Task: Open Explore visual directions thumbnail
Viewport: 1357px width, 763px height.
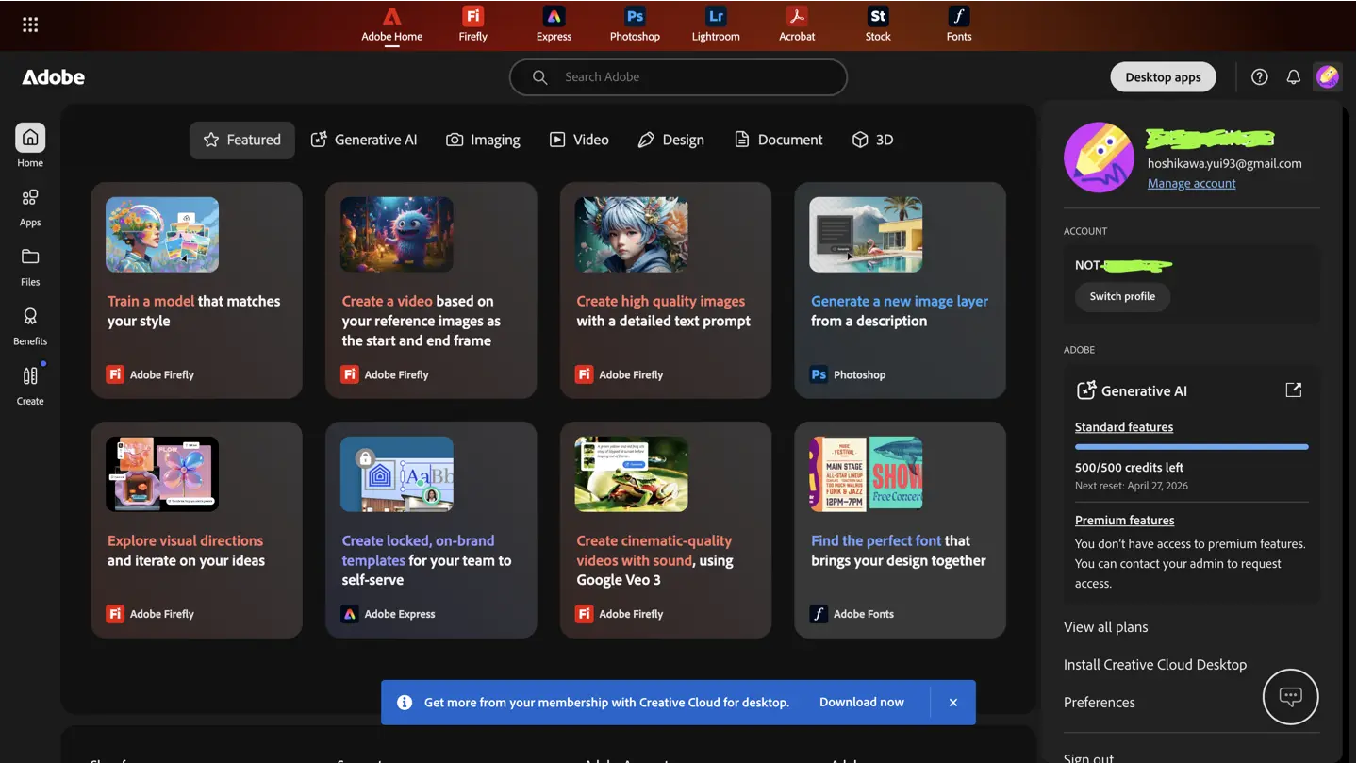Action: [x=162, y=474]
